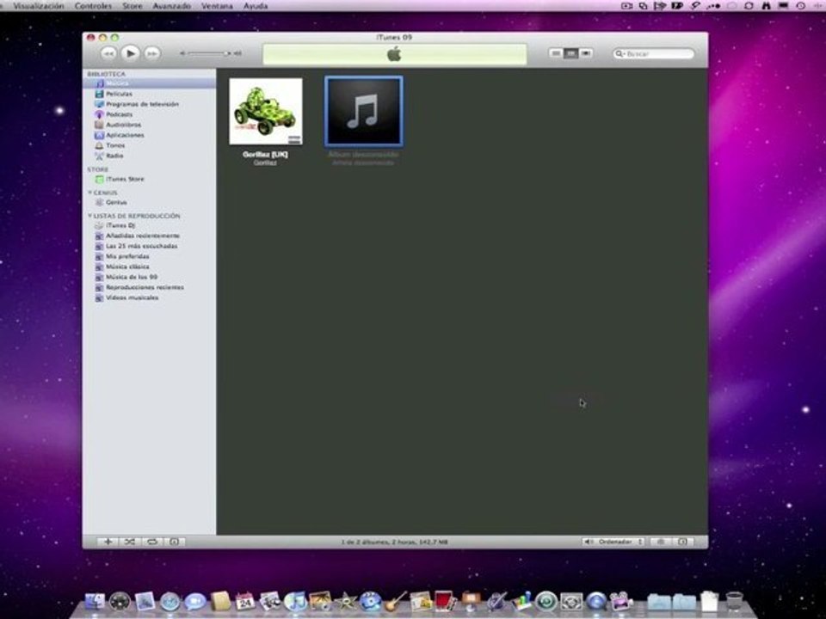
Task: Select the unknown album music-note cover
Action: point(363,111)
